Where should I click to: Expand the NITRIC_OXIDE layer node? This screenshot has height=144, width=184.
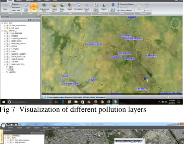[x=5, y=41]
